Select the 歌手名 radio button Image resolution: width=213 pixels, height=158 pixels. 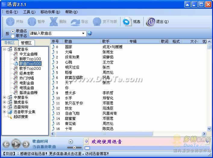13,36
